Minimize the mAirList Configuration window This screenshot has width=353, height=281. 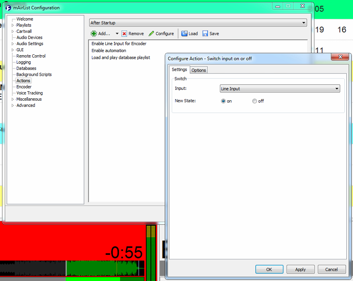tap(278, 6)
